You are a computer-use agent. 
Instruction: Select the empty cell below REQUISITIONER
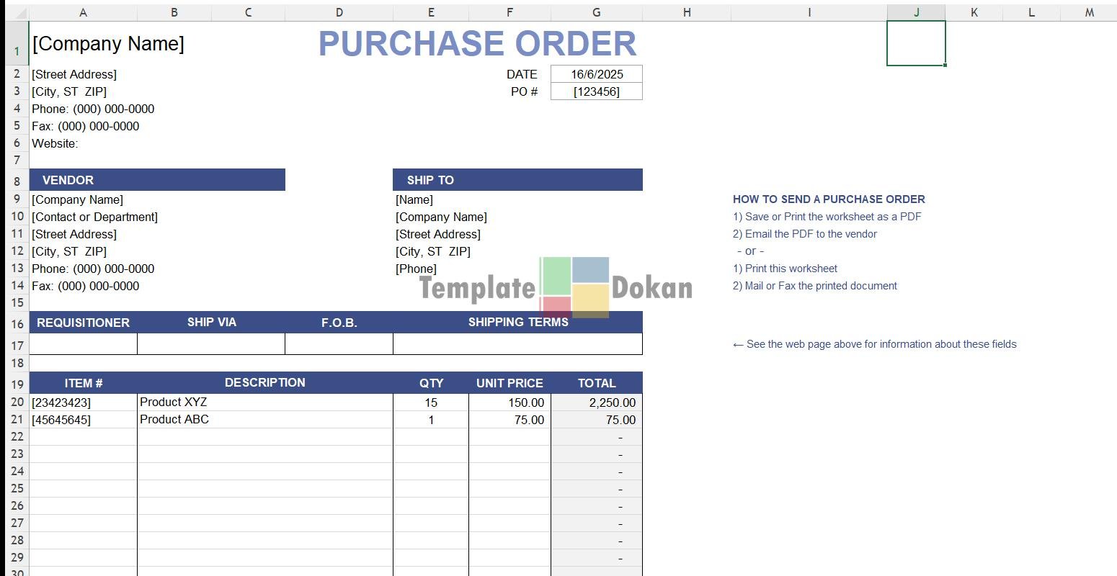coord(83,344)
